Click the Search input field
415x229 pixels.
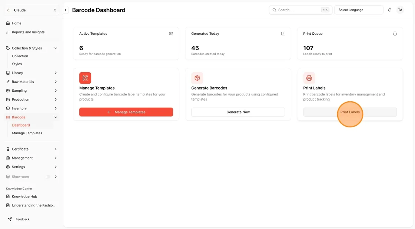pyautogui.click(x=301, y=10)
